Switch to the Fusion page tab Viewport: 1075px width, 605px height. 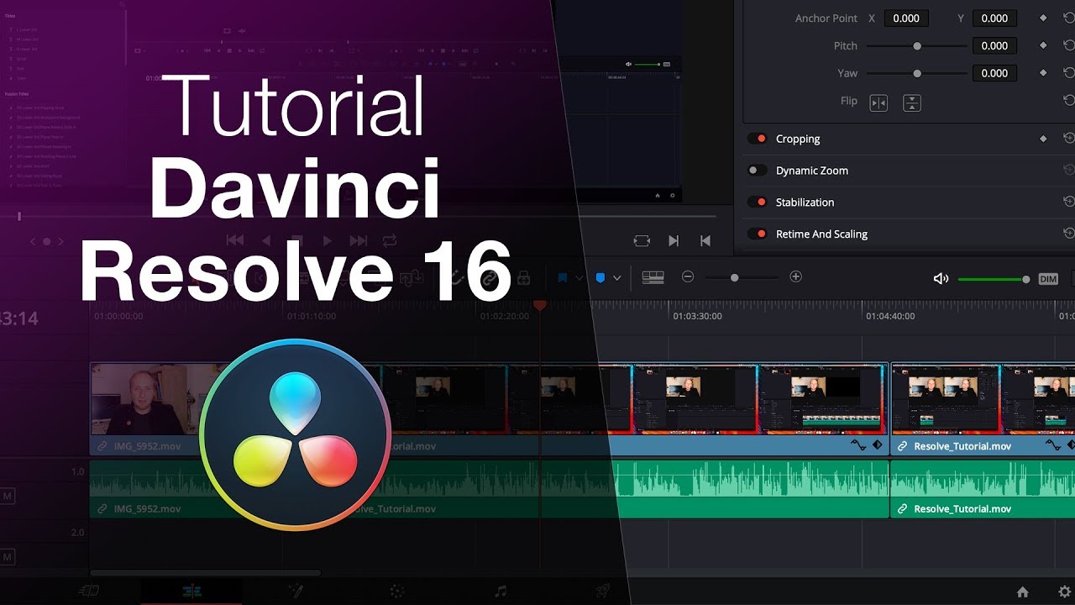[x=295, y=592]
